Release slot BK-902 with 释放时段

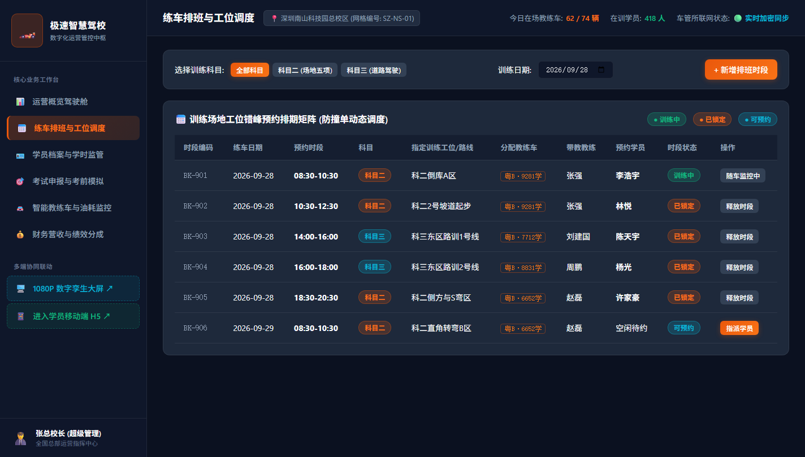point(739,206)
